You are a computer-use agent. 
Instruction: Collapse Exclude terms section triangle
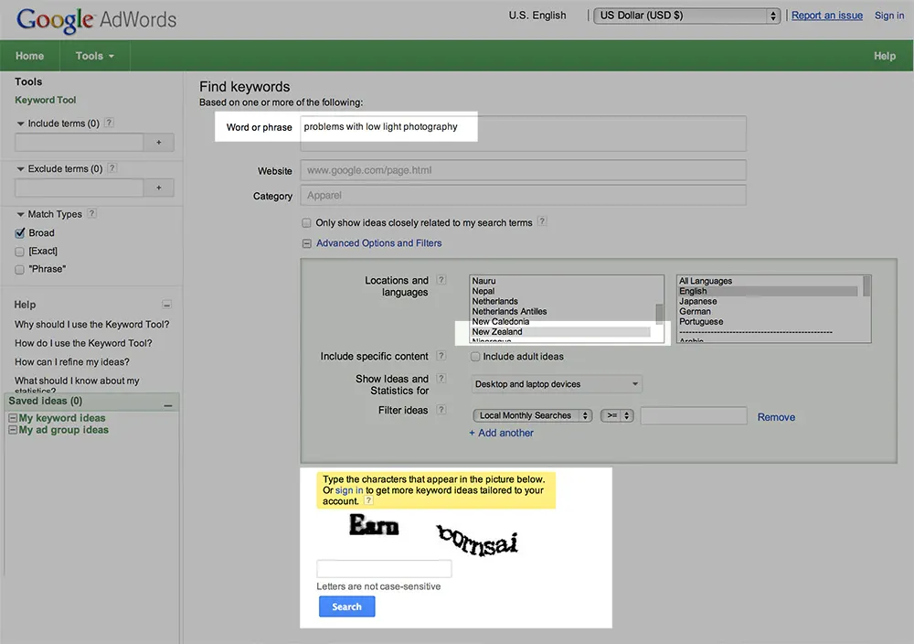click(20, 169)
